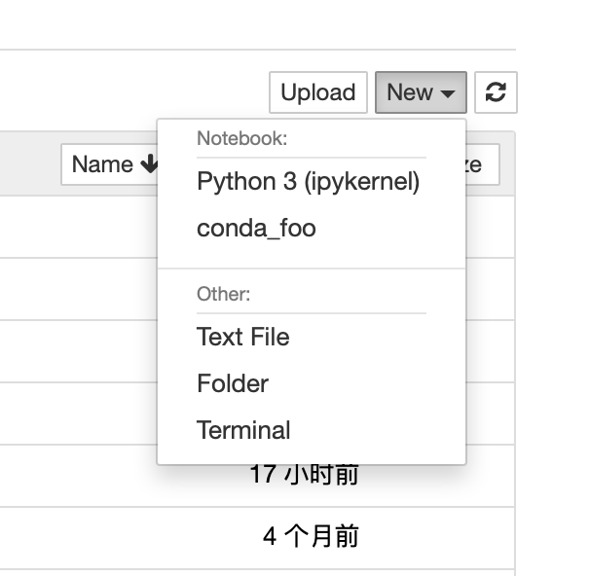The image size is (590, 576).
Task: Choose Text File from the Other section
Action: click(x=242, y=337)
